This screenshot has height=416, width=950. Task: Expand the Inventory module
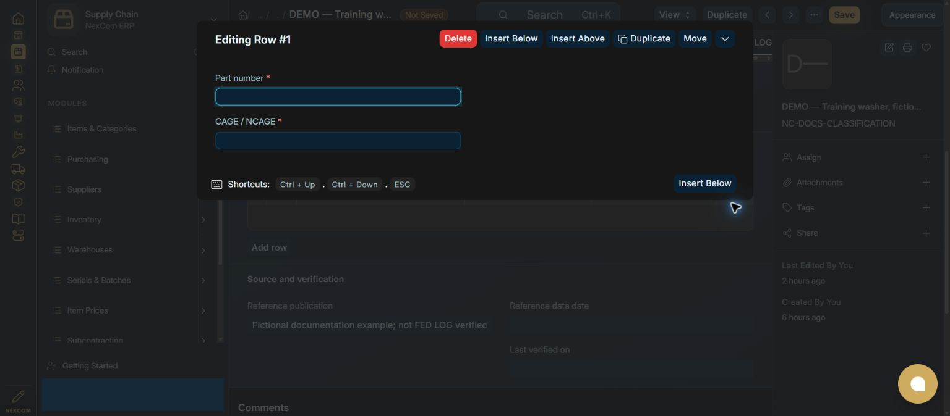203,220
